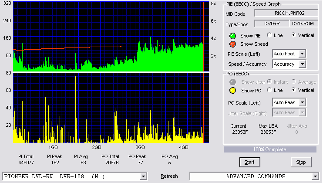Expand the ADVANCED COMMANDS dropdown
This screenshot has height=183, width=323.
click(315, 176)
